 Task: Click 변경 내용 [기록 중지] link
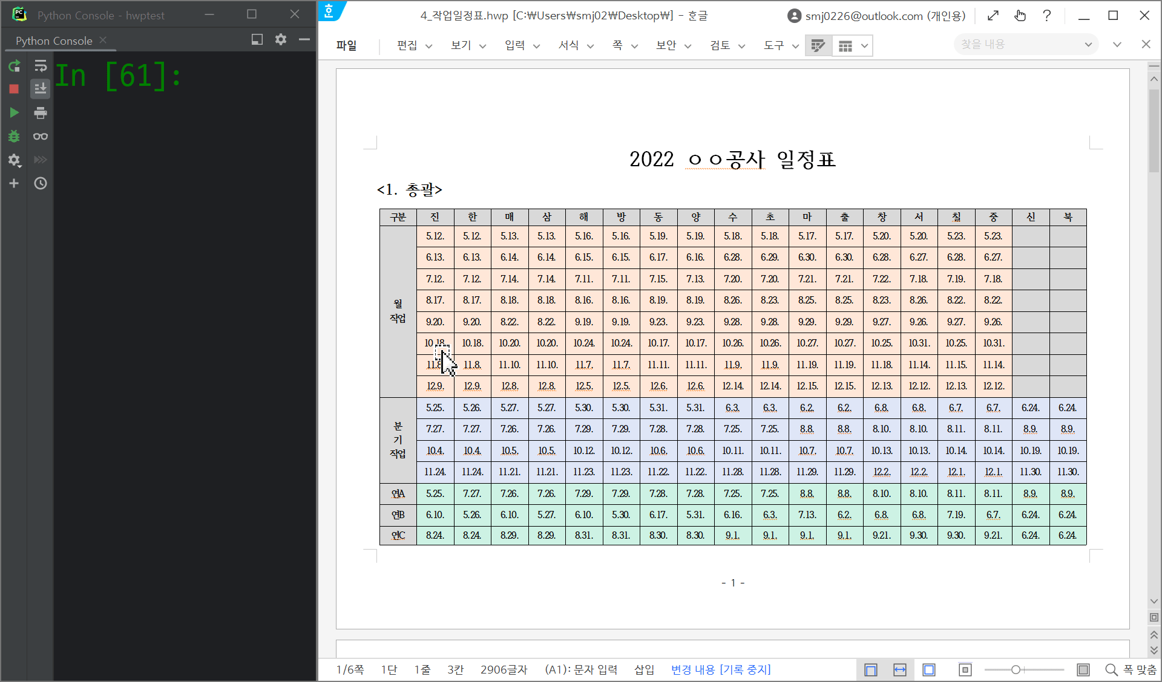(x=720, y=669)
